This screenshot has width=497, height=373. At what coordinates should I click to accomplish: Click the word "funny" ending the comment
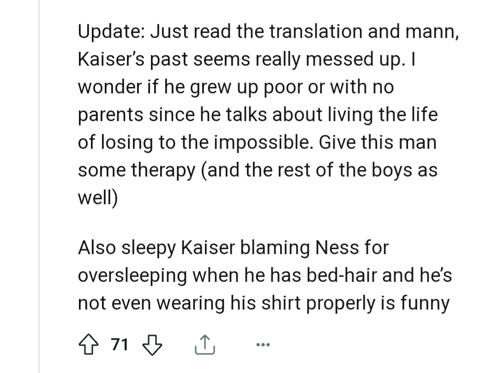(x=425, y=303)
